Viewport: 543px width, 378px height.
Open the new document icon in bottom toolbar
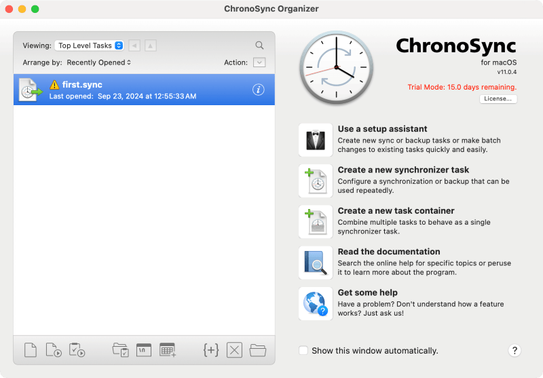[31, 350]
